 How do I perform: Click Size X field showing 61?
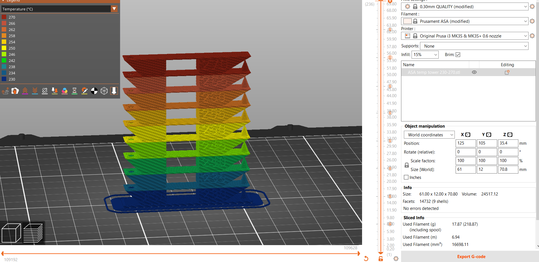(466, 169)
